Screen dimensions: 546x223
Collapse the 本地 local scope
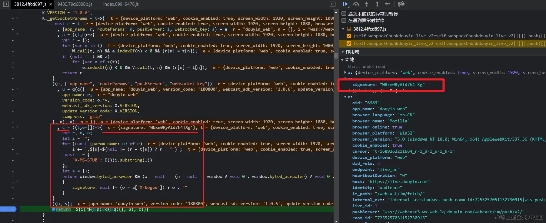[342, 60]
